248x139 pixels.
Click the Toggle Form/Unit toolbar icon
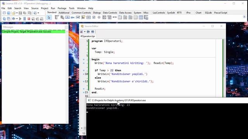pyautogui.click(x=30, y=13)
